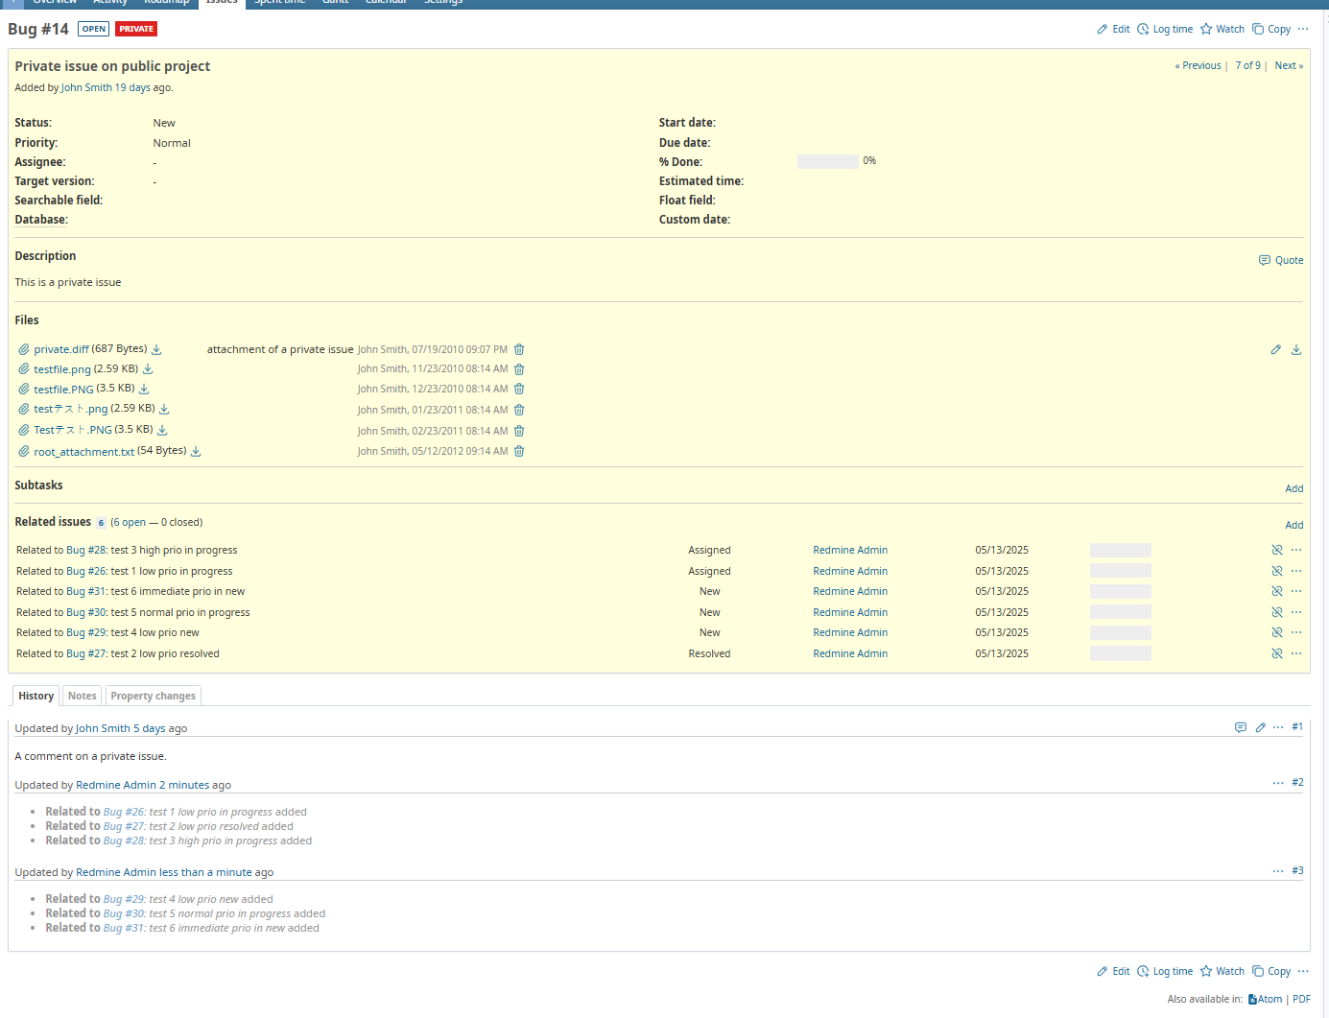The height and width of the screenshot is (1018, 1329).
Task: Watch this issue from top toolbar
Action: (x=1222, y=29)
